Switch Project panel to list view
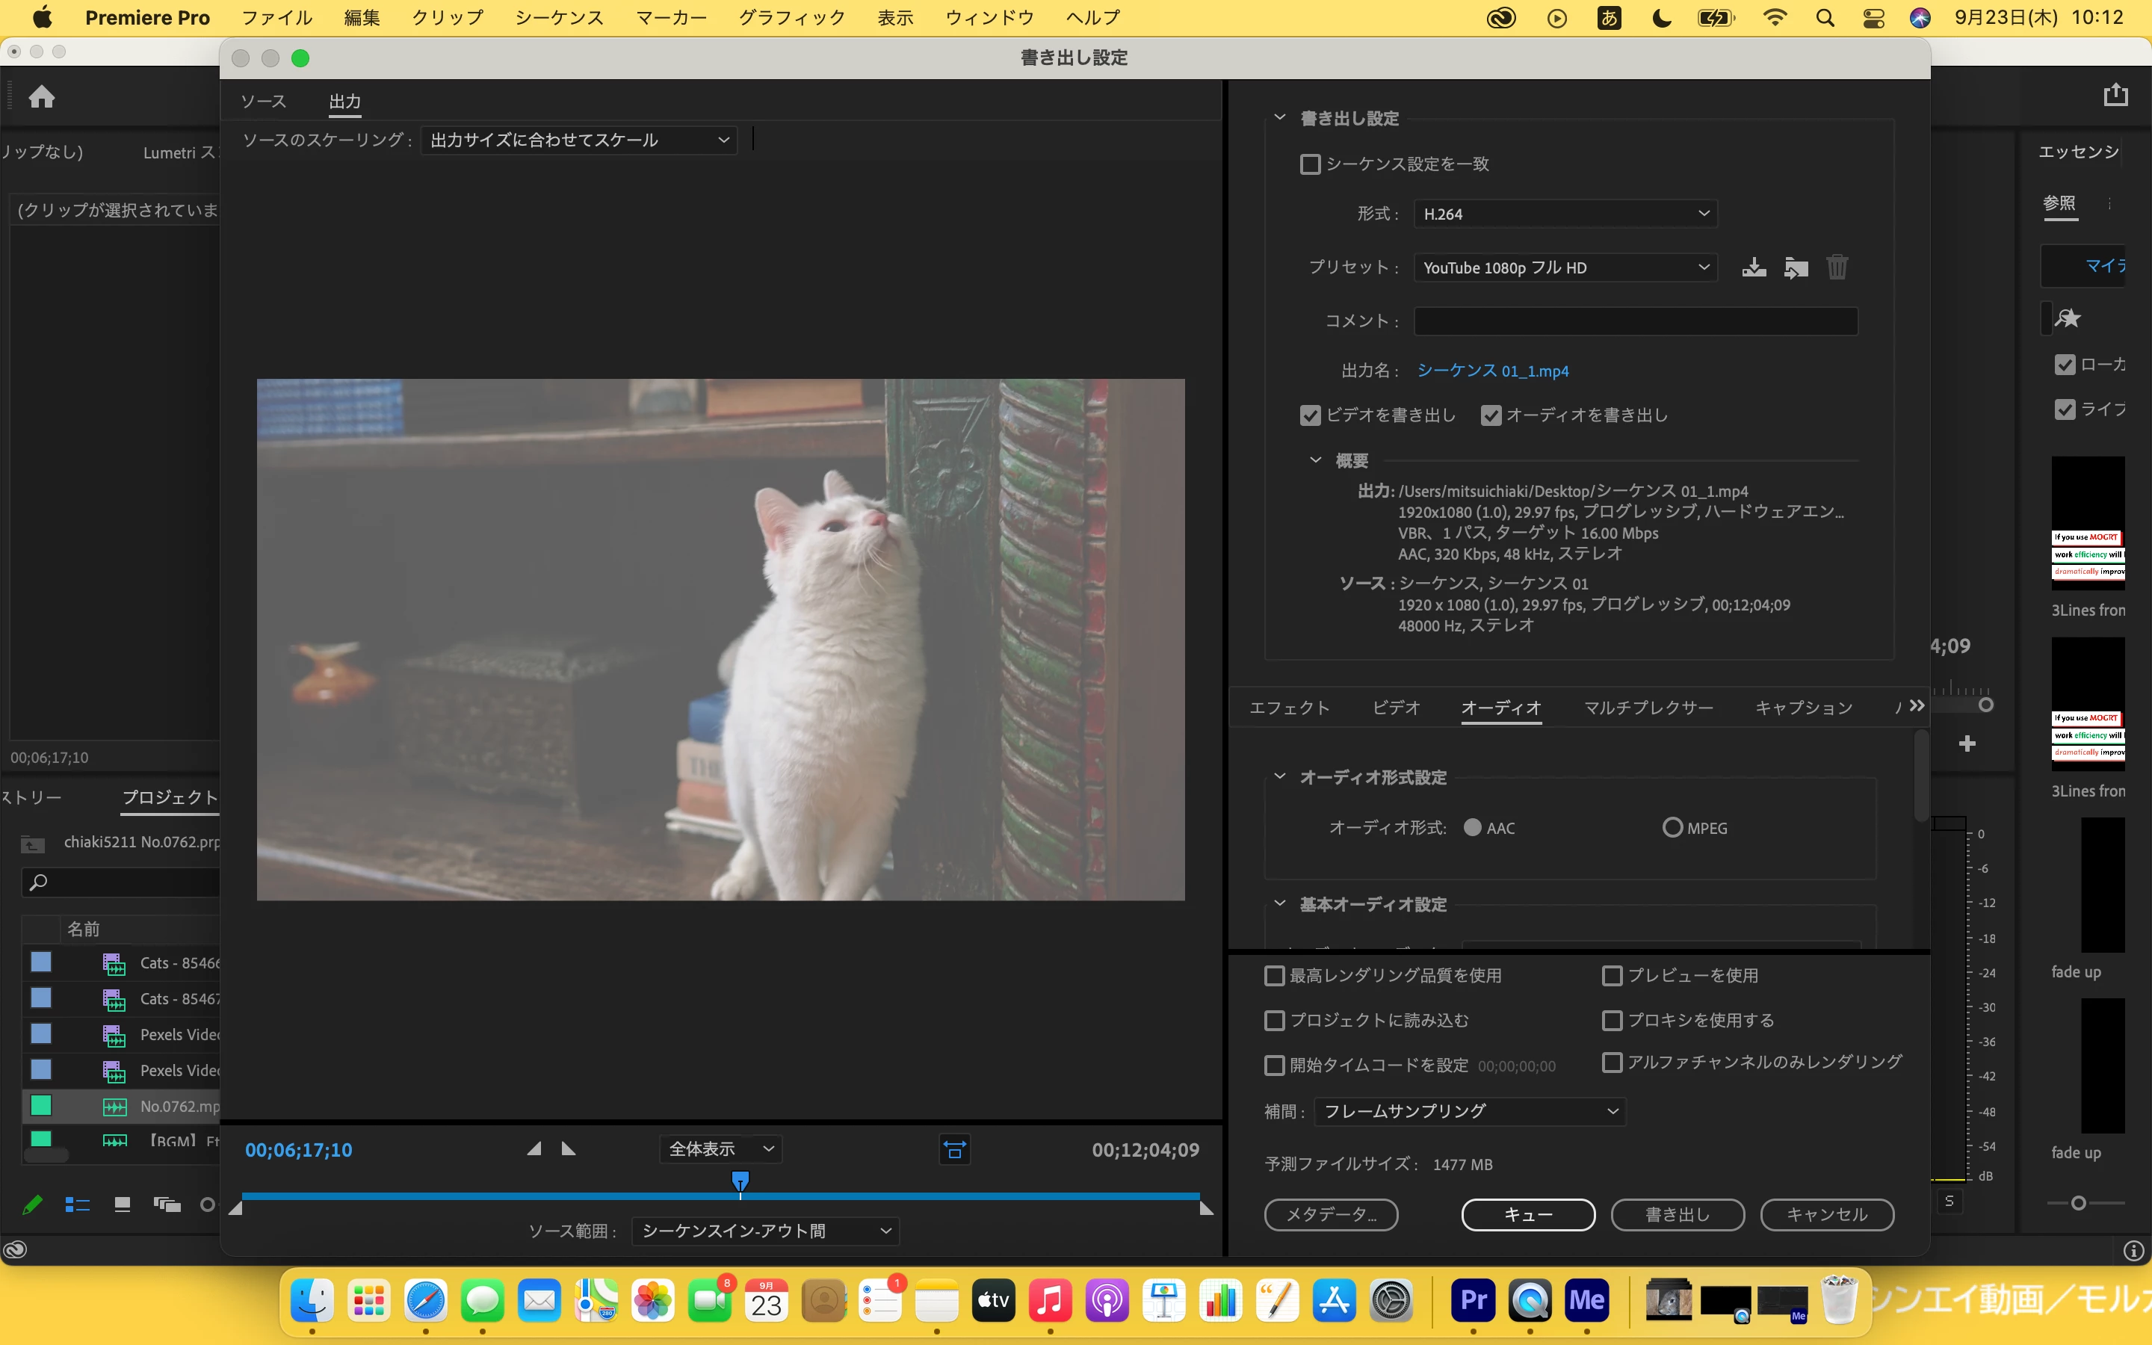Viewport: 2152px width, 1345px height. point(78,1205)
